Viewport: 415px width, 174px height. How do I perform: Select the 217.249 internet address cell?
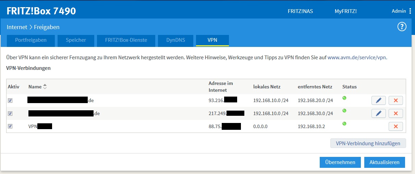pyautogui.click(x=227, y=113)
